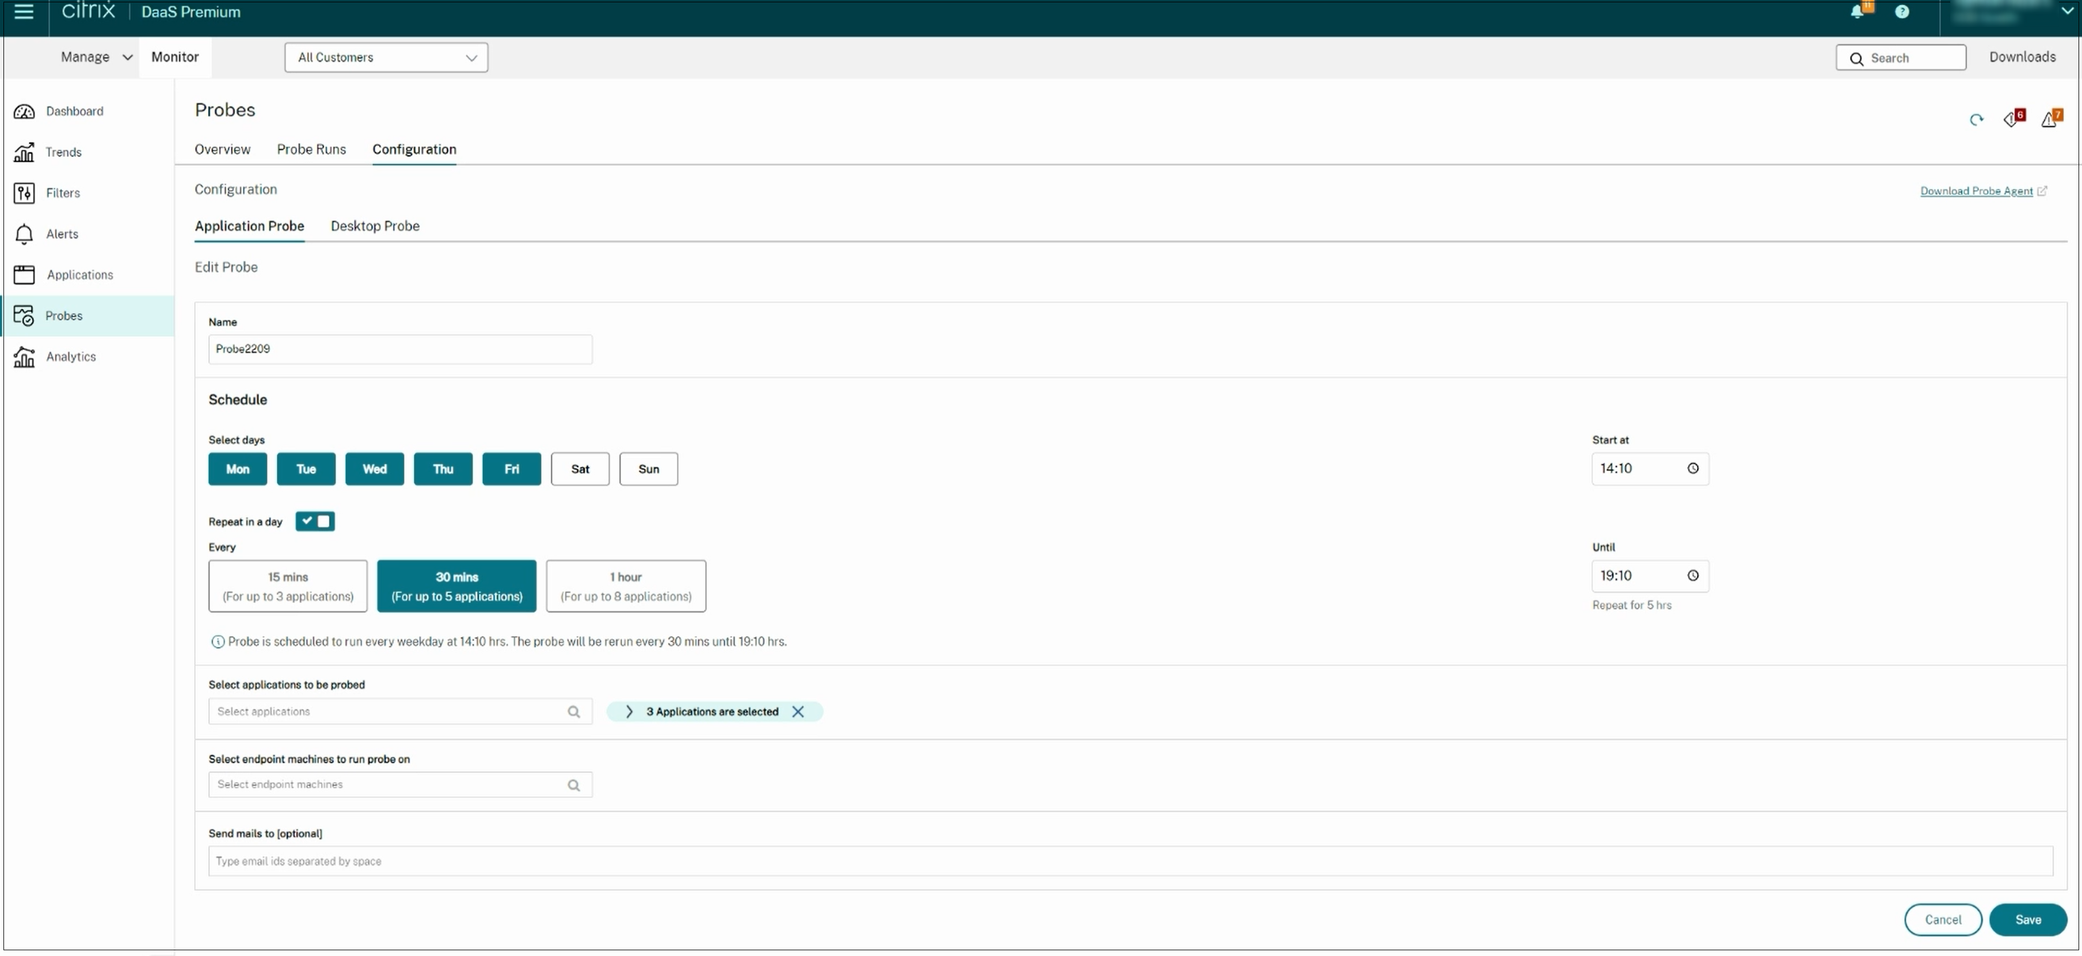The image size is (2082, 956).
Task: Click the search icon in applications field
Action: coord(574,710)
